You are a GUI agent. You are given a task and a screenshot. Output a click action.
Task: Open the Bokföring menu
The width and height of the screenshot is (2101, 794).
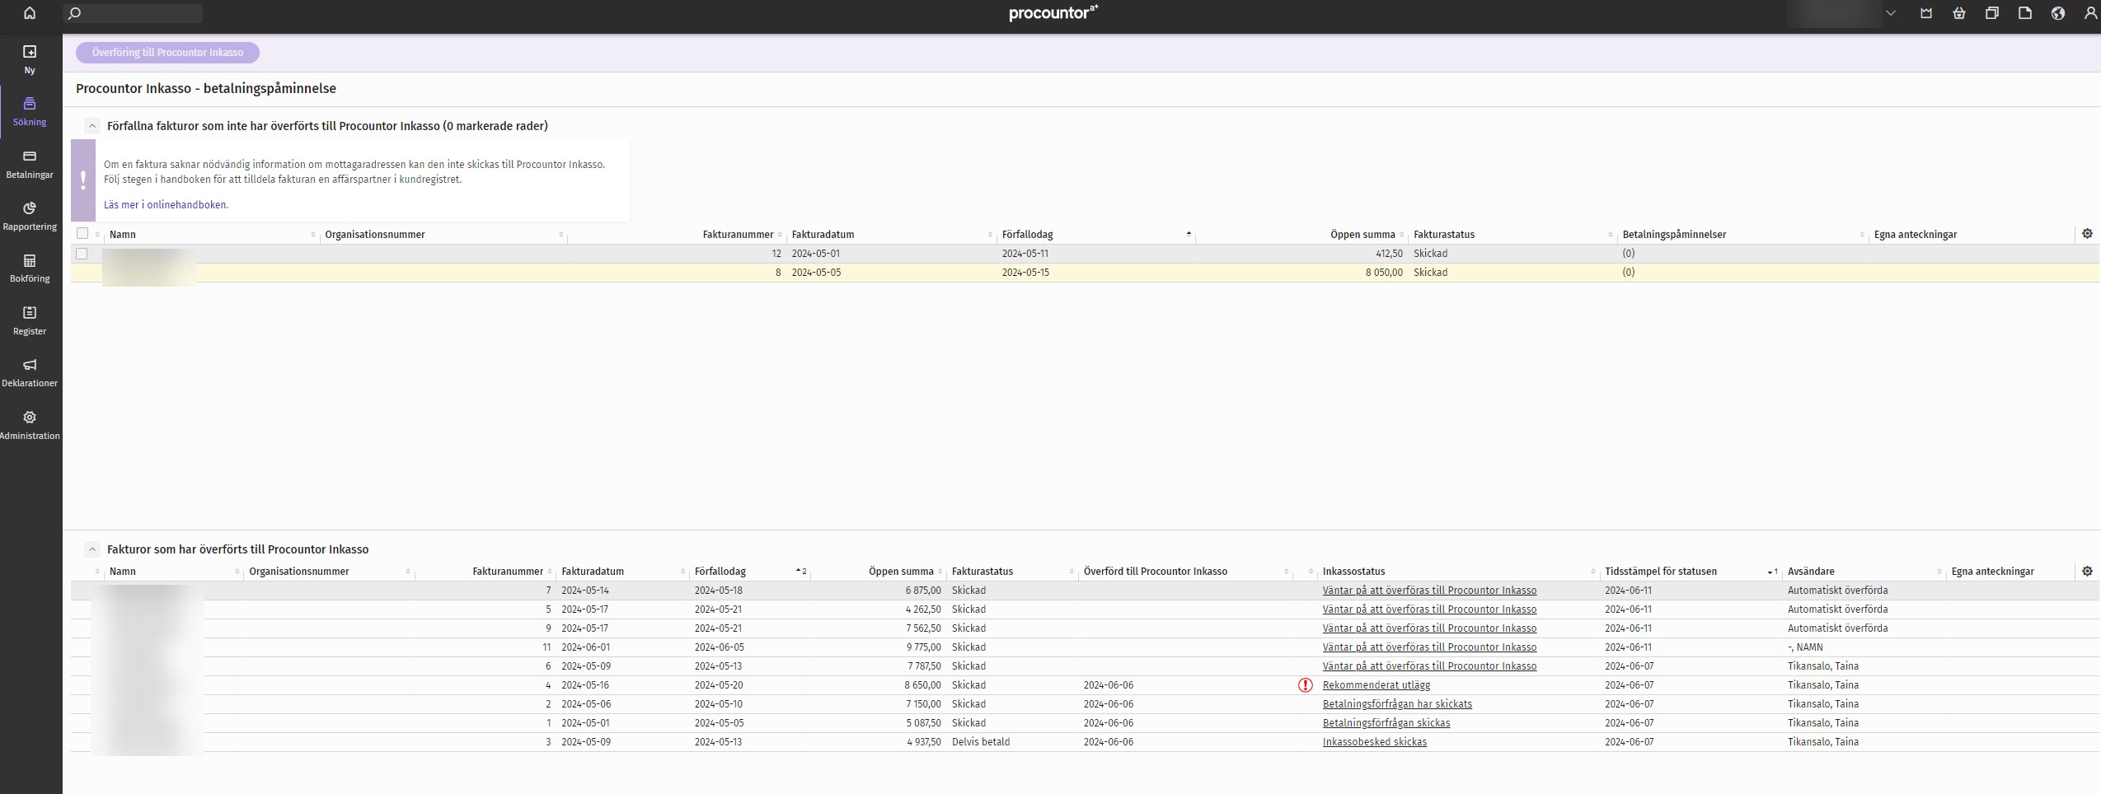click(x=30, y=269)
